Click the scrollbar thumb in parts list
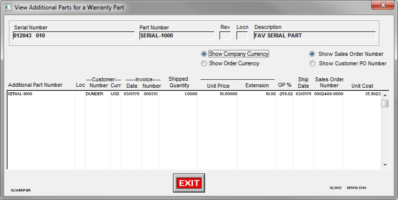Image resolution: width=398 pixels, height=200 pixels. tap(385, 104)
